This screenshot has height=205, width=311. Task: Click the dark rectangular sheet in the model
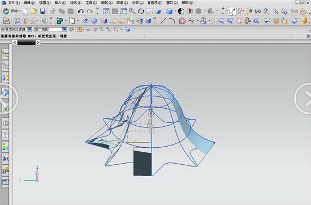[x=142, y=163]
